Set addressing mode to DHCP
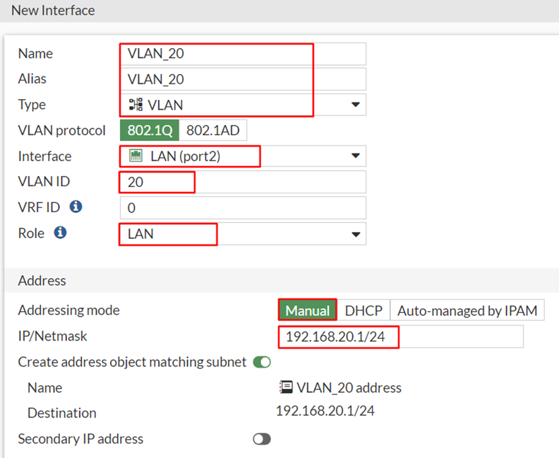Viewport: 559px width, 458px height. [364, 310]
